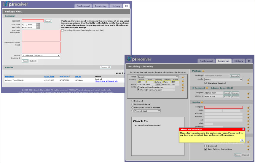Uncheck Print Delivery Instructions

205,149
